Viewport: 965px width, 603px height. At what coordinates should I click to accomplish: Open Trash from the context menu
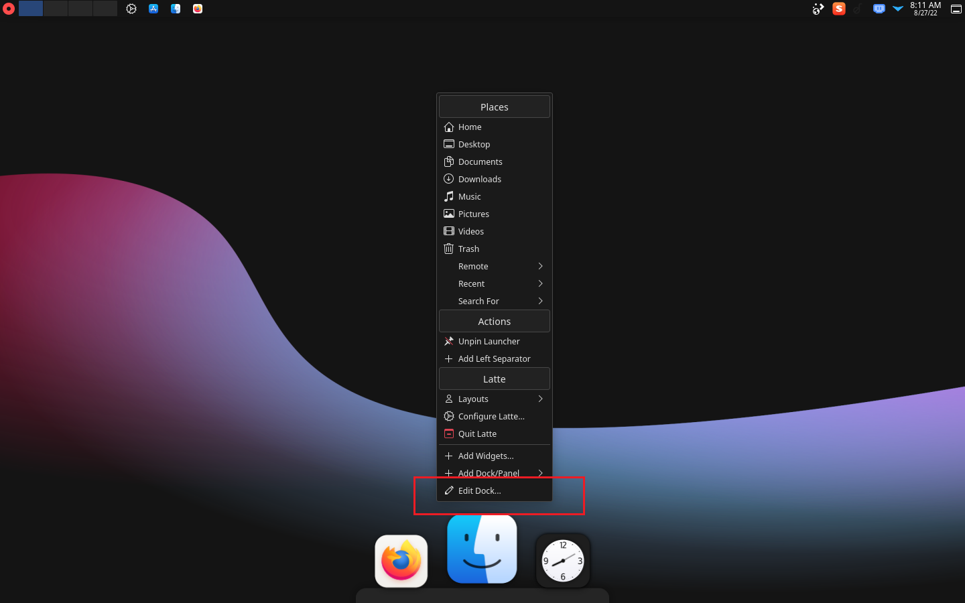[495, 249]
